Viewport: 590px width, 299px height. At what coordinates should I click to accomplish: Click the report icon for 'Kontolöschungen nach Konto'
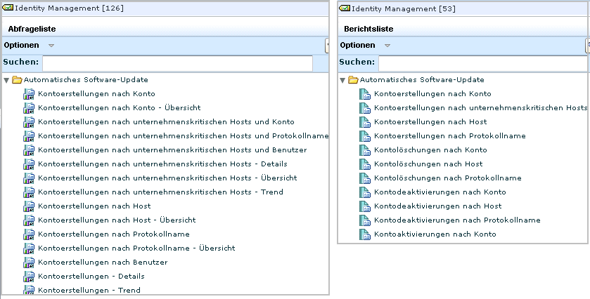364,150
